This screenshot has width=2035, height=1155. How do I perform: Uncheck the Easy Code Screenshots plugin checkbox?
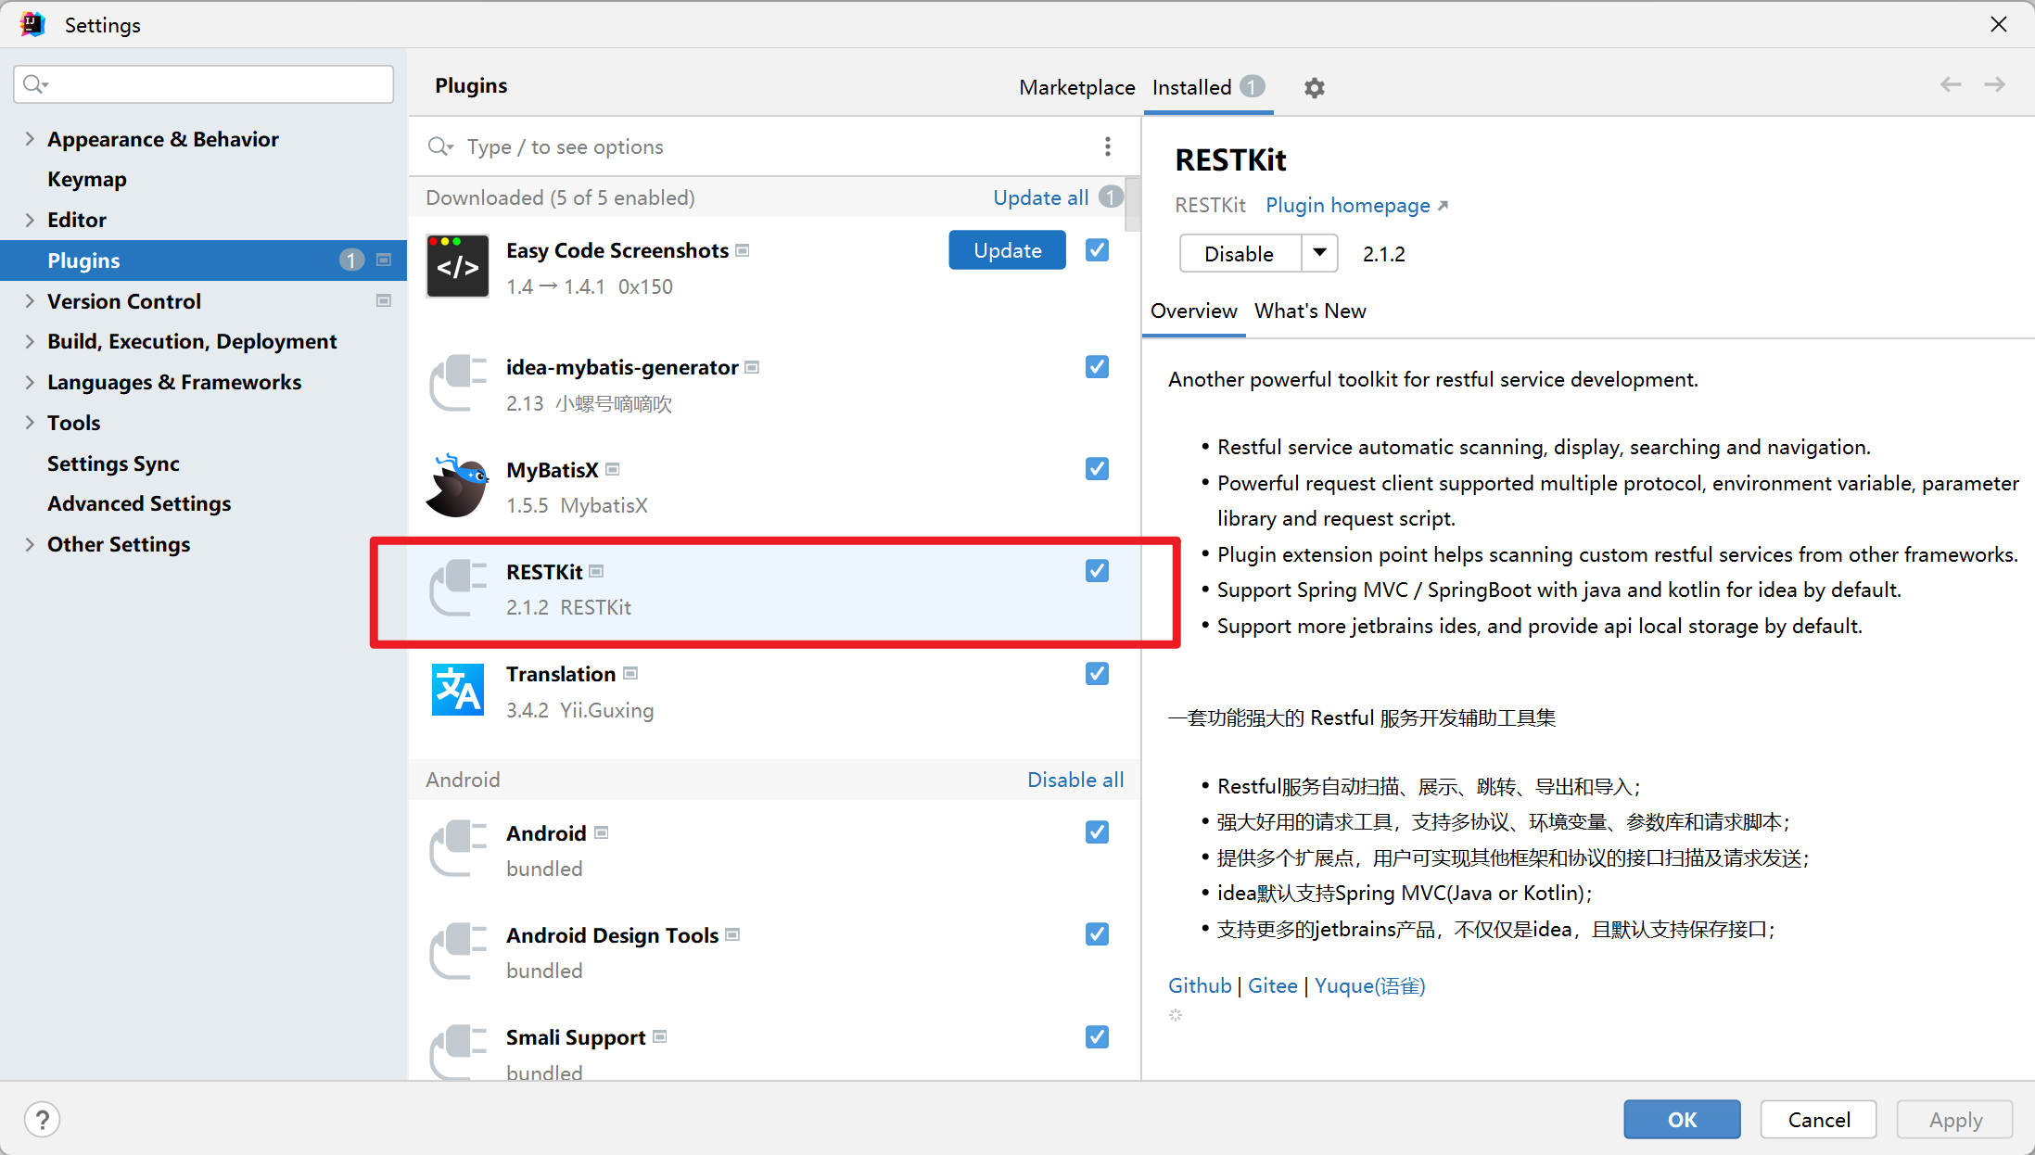click(x=1097, y=250)
